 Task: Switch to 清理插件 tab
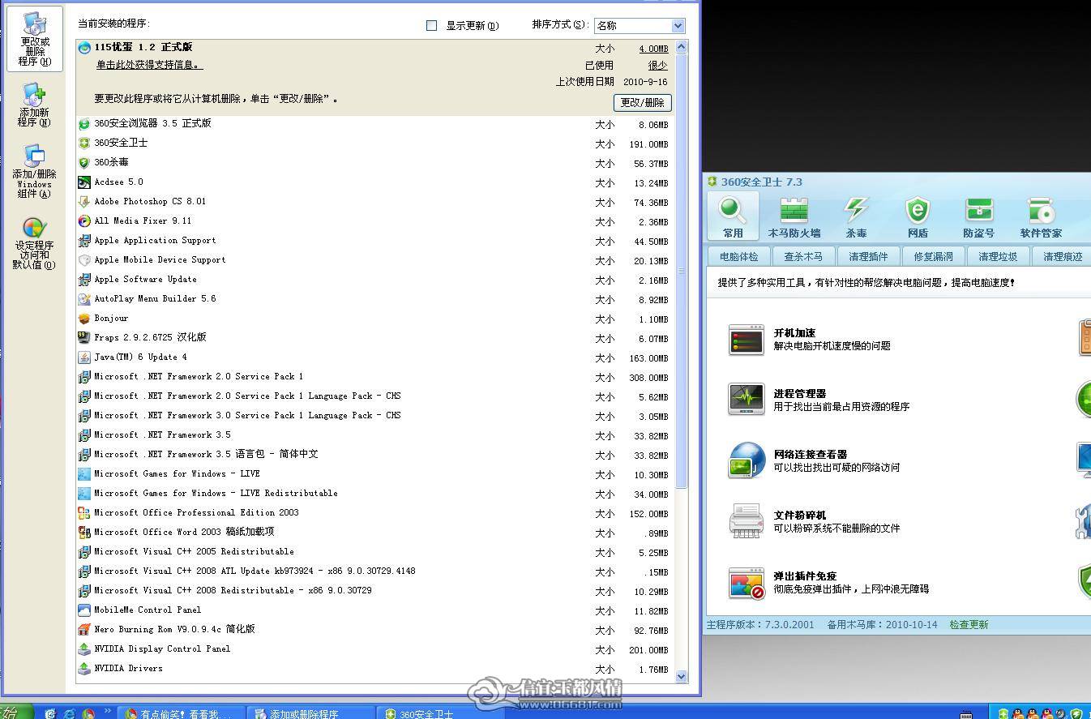click(868, 257)
